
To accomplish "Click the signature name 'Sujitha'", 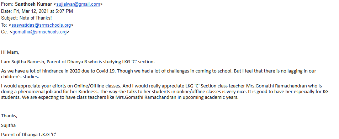I will pos(9,125).
